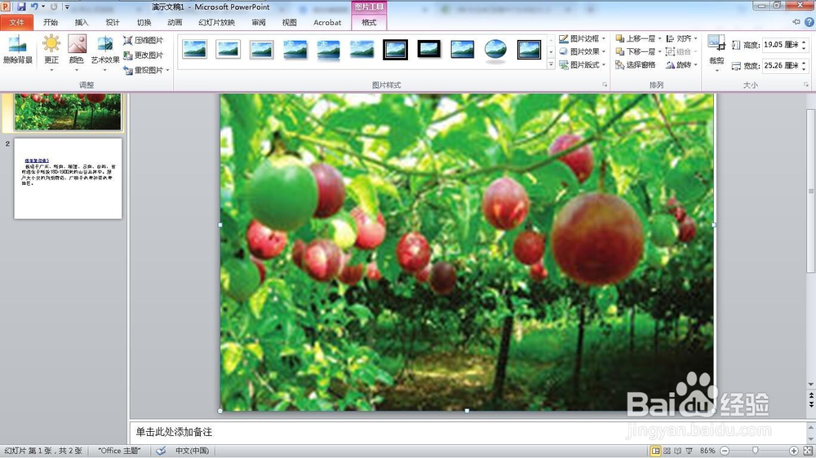Switch to the Design (设计) tab
Viewport: 816px width, 458px height.
[113, 22]
